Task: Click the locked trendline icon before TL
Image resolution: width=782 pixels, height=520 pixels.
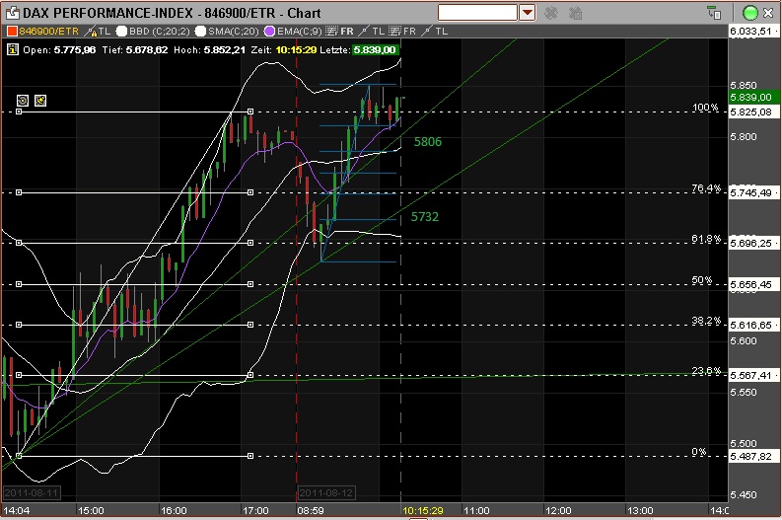Action: (x=91, y=32)
